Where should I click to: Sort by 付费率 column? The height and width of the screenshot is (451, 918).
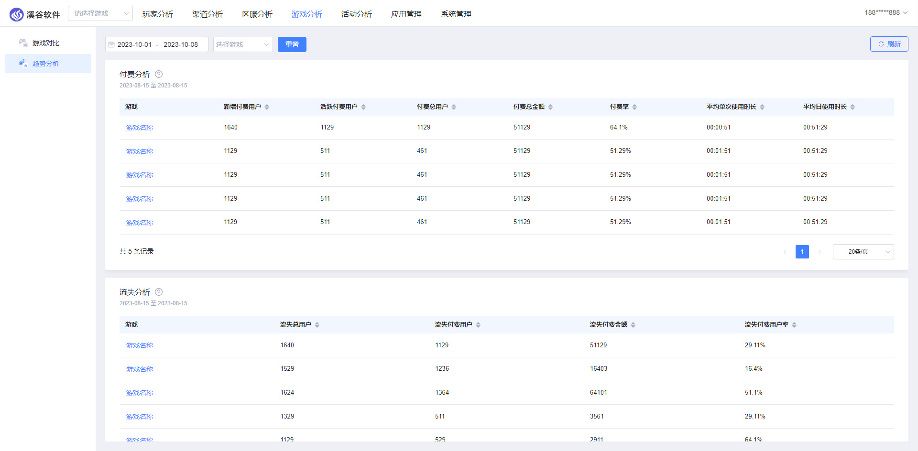pos(634,107)
